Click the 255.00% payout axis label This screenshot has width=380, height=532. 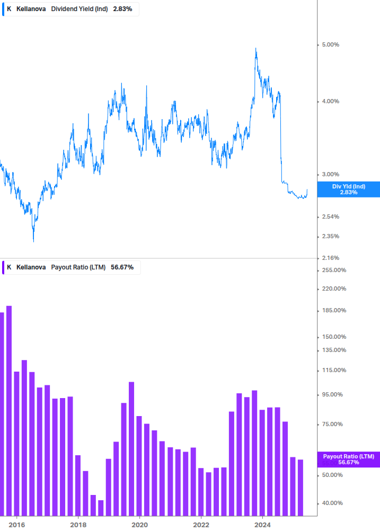pos(334,270)
